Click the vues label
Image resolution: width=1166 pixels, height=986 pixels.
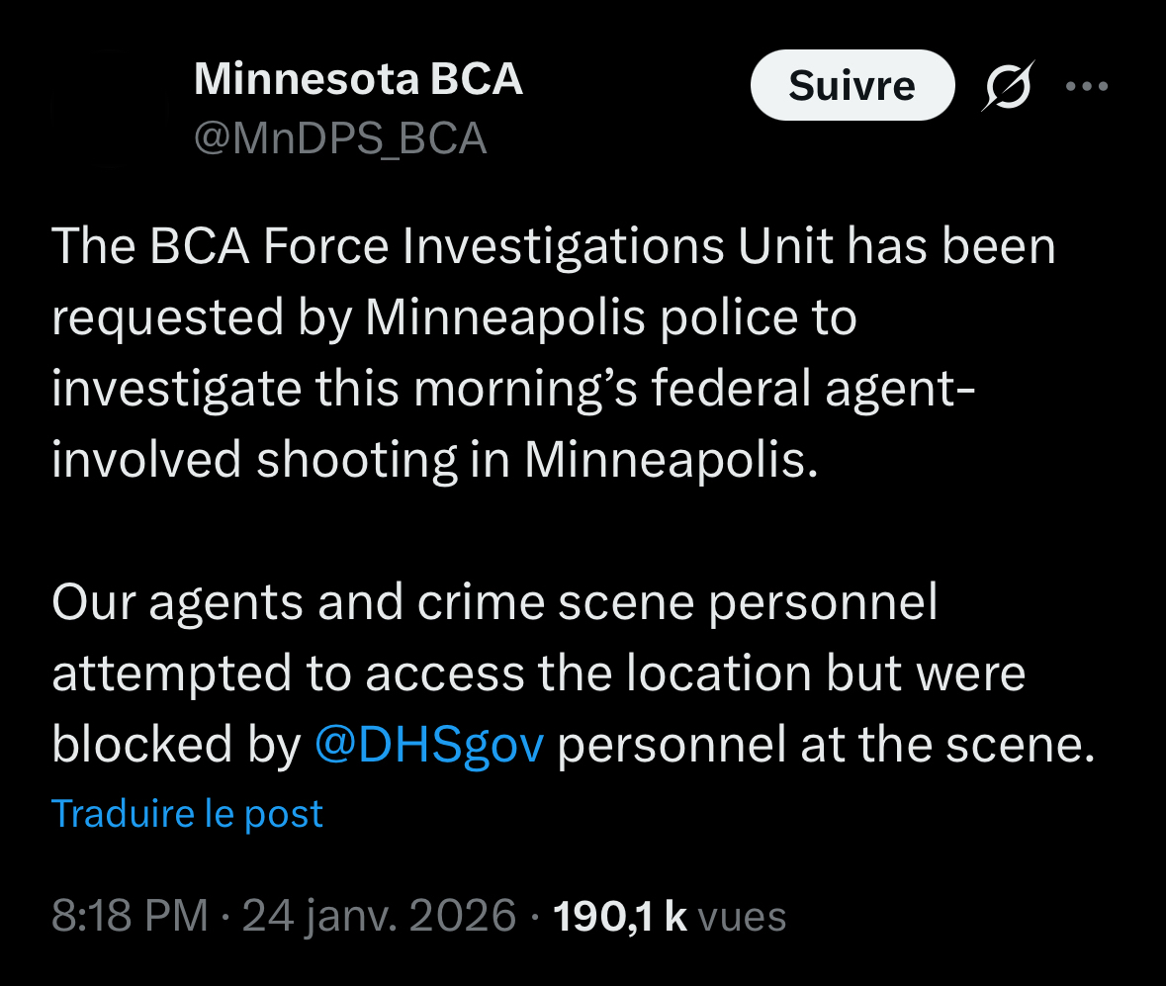[x=742, y=916]
